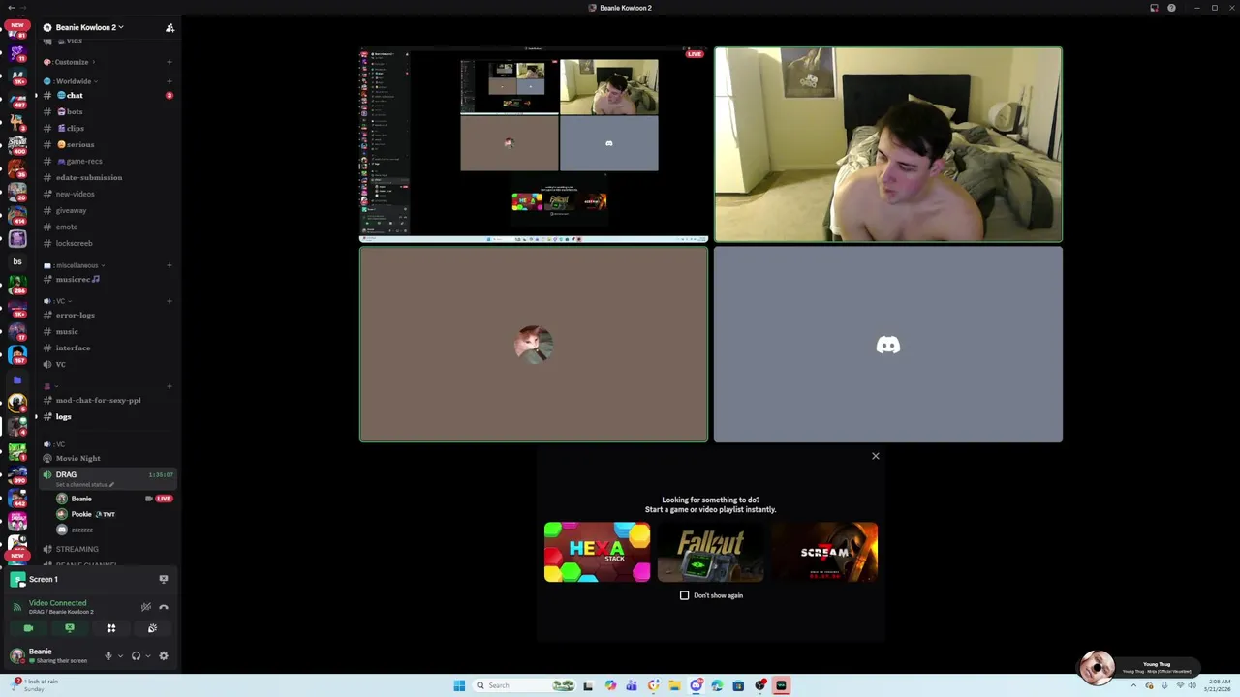The image size is (1240, 697).
Task: Open the soundboard in the voice panel
Action: [152, 628]
